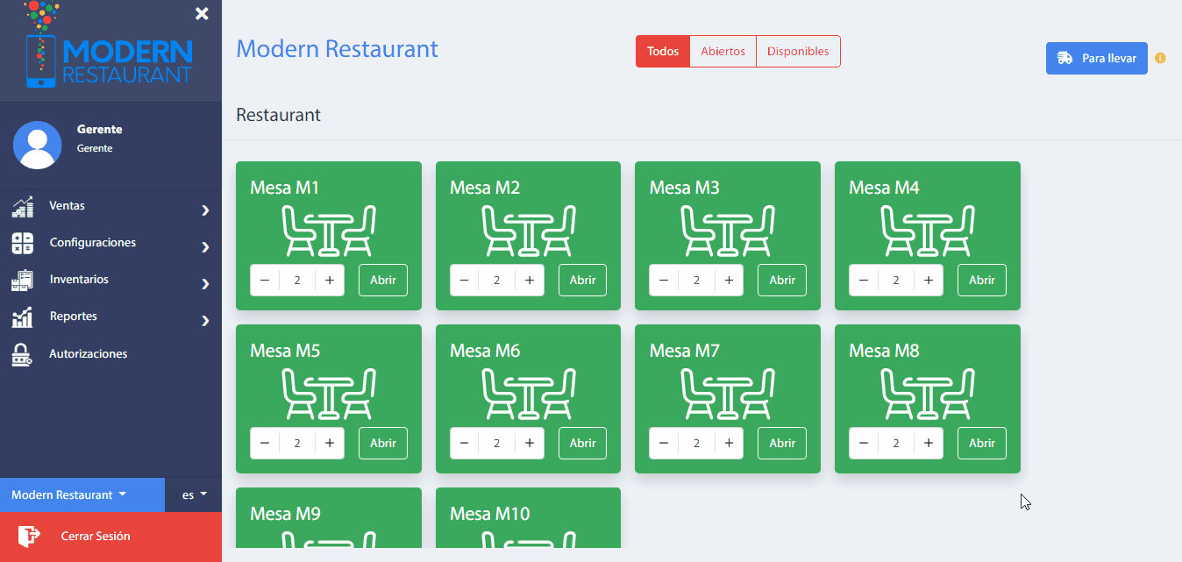
Task: Show only Abiertos tables
Action: [x=723, y=52]
